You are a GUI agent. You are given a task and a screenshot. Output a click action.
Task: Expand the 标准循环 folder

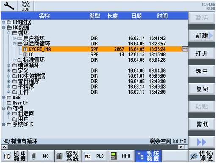(14, 60)
